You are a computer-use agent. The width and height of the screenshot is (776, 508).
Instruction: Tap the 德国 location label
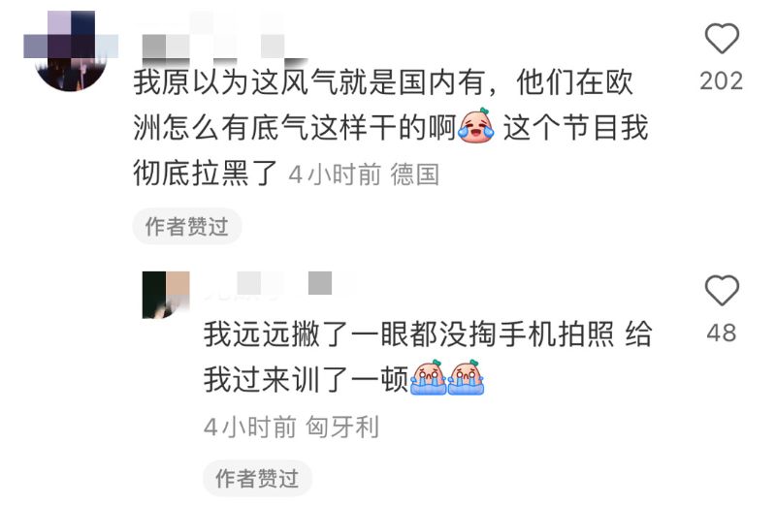tap(415, 175)
